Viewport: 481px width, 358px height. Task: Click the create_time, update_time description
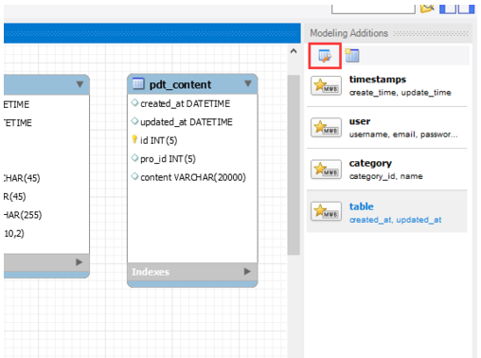401,93
